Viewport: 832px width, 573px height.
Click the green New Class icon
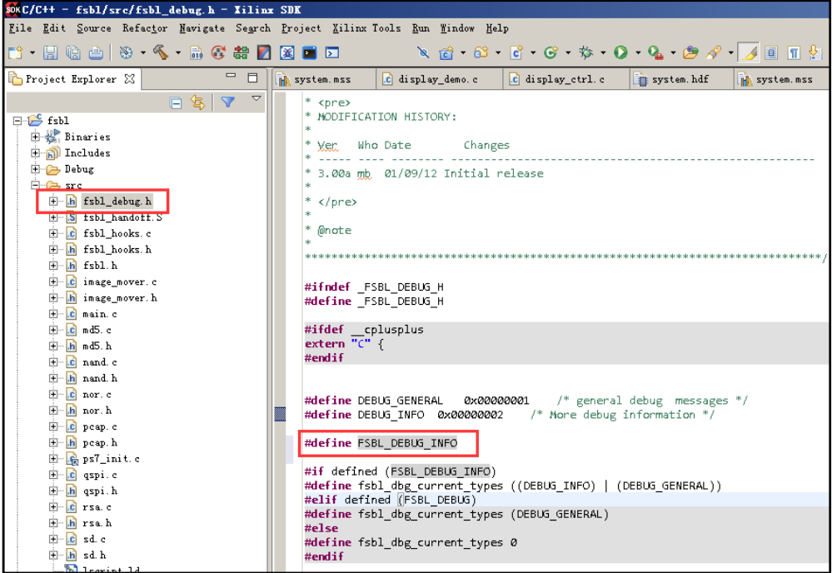tap(551, 52)
